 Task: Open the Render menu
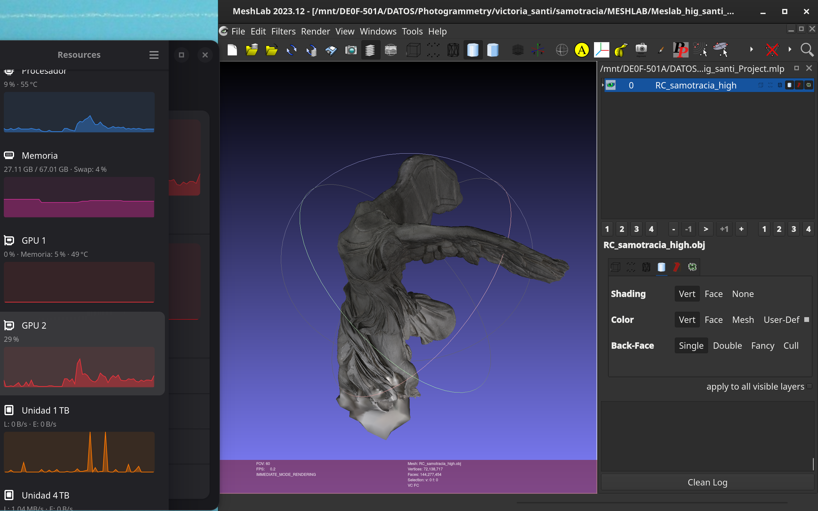pos(315,31)
